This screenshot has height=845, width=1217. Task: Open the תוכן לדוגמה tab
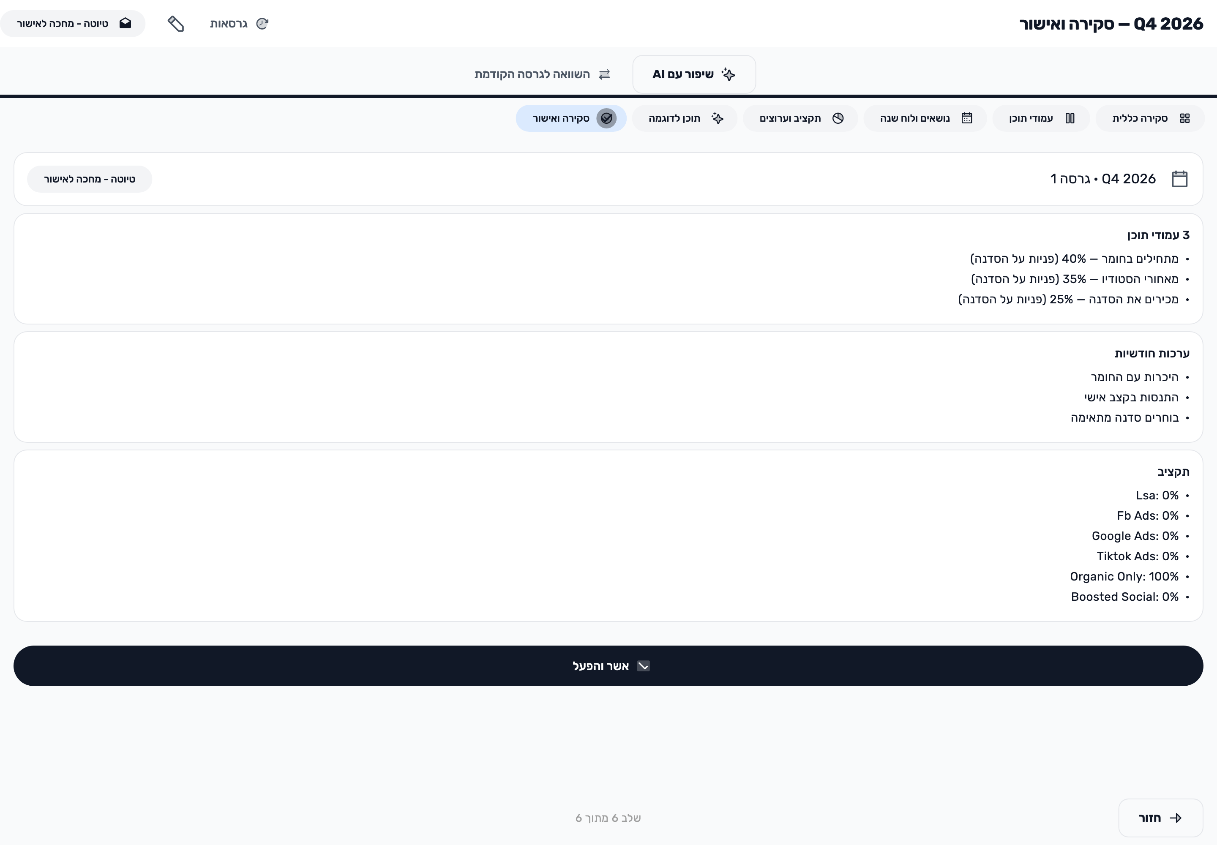(x=684, y=119)
